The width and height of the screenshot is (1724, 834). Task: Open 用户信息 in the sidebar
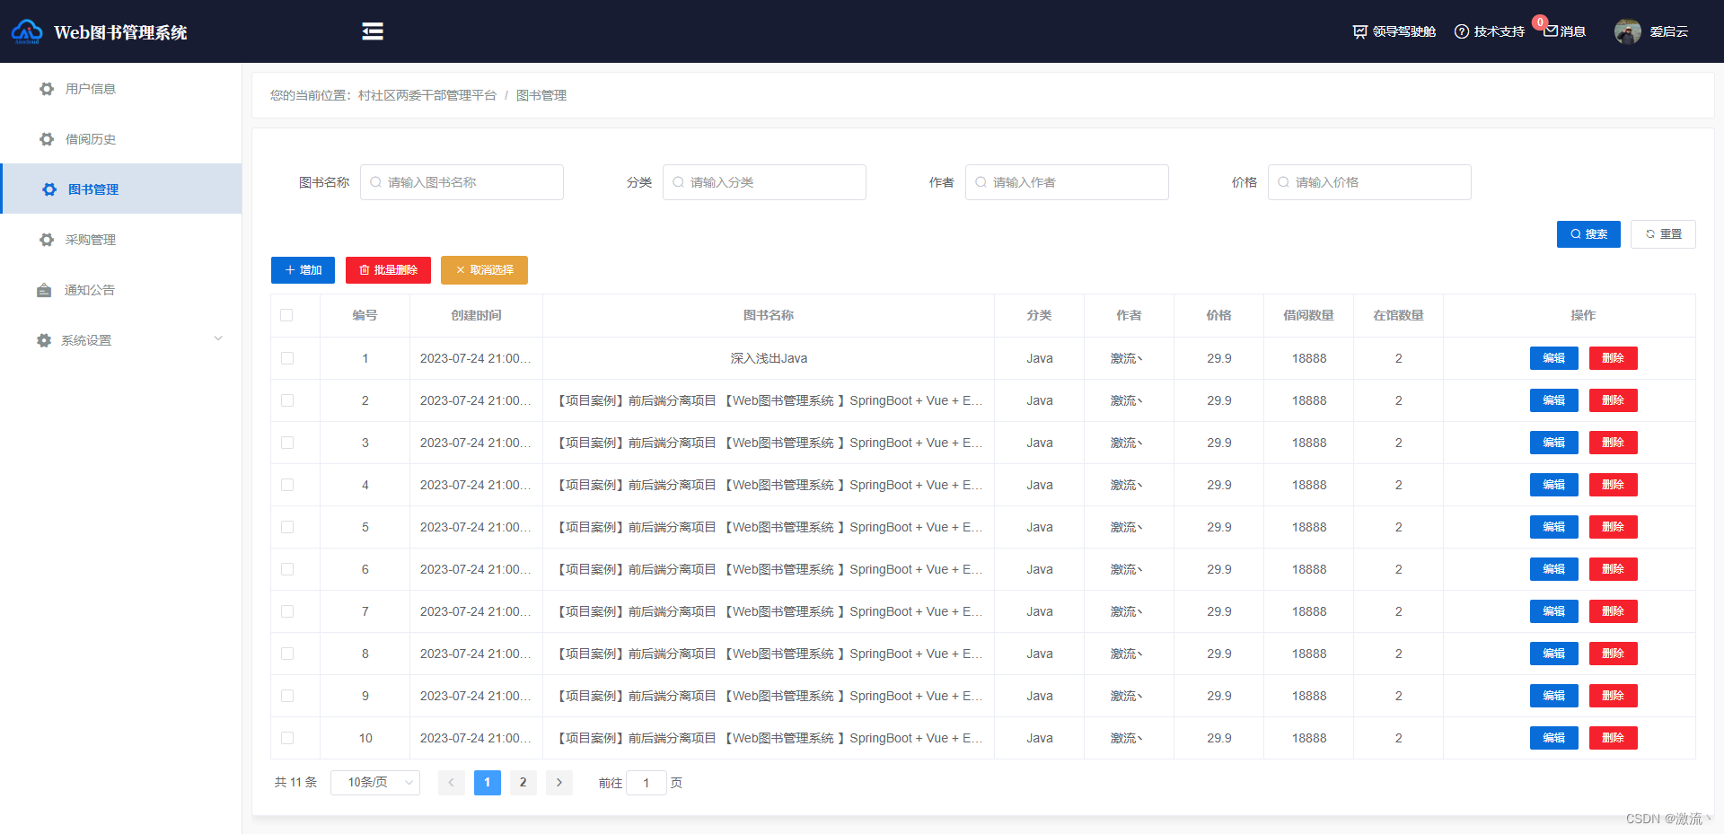pyautogui.click(x=121, y=89)
